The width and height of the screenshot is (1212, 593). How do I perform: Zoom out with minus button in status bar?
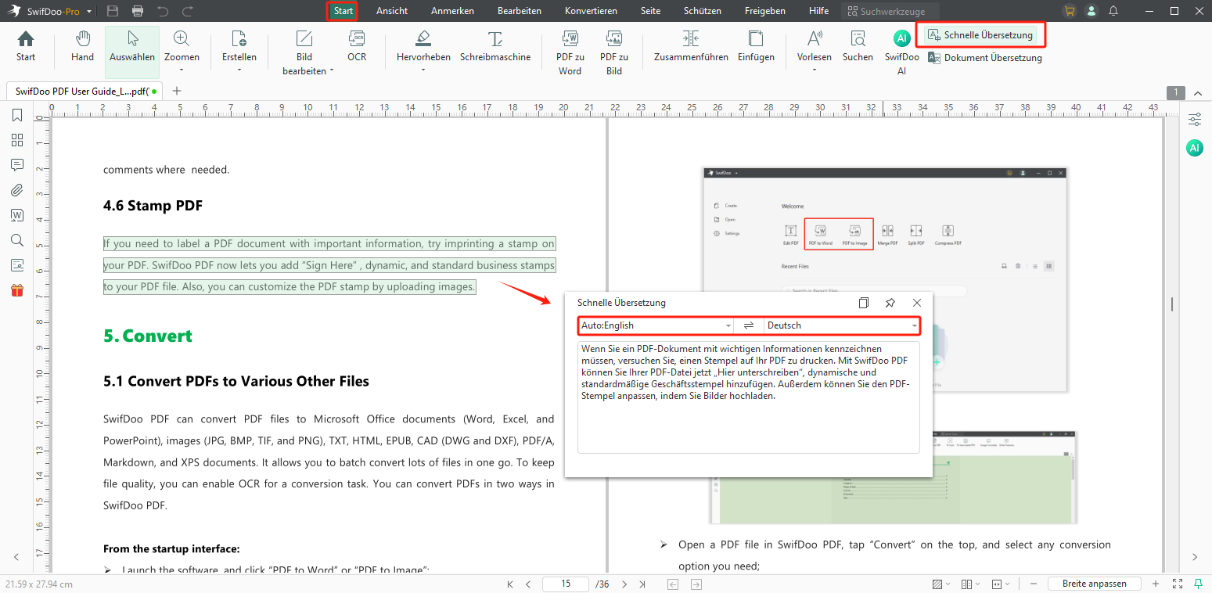(1034, 584)
